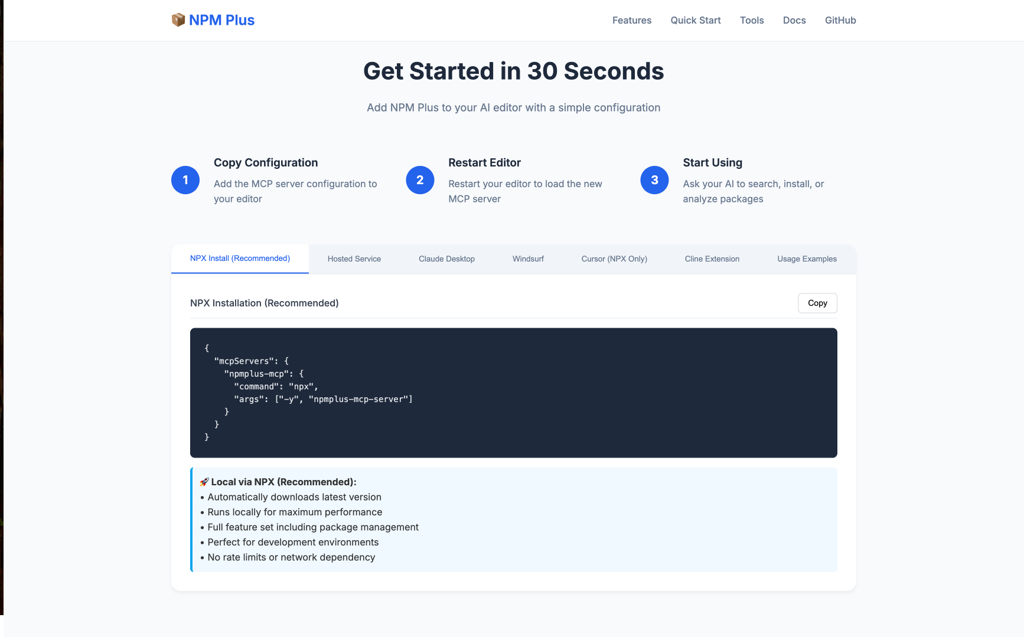Open the Docs navigation link
Viewport: 1024px width, 637px height.
tap(794, 20)
